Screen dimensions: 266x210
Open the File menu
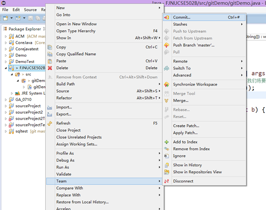(5, 10)
